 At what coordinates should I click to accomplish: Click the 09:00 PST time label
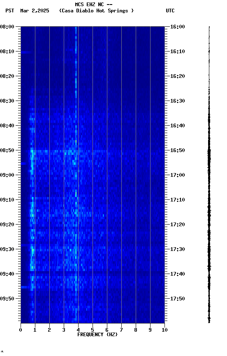tap(7, 175)
